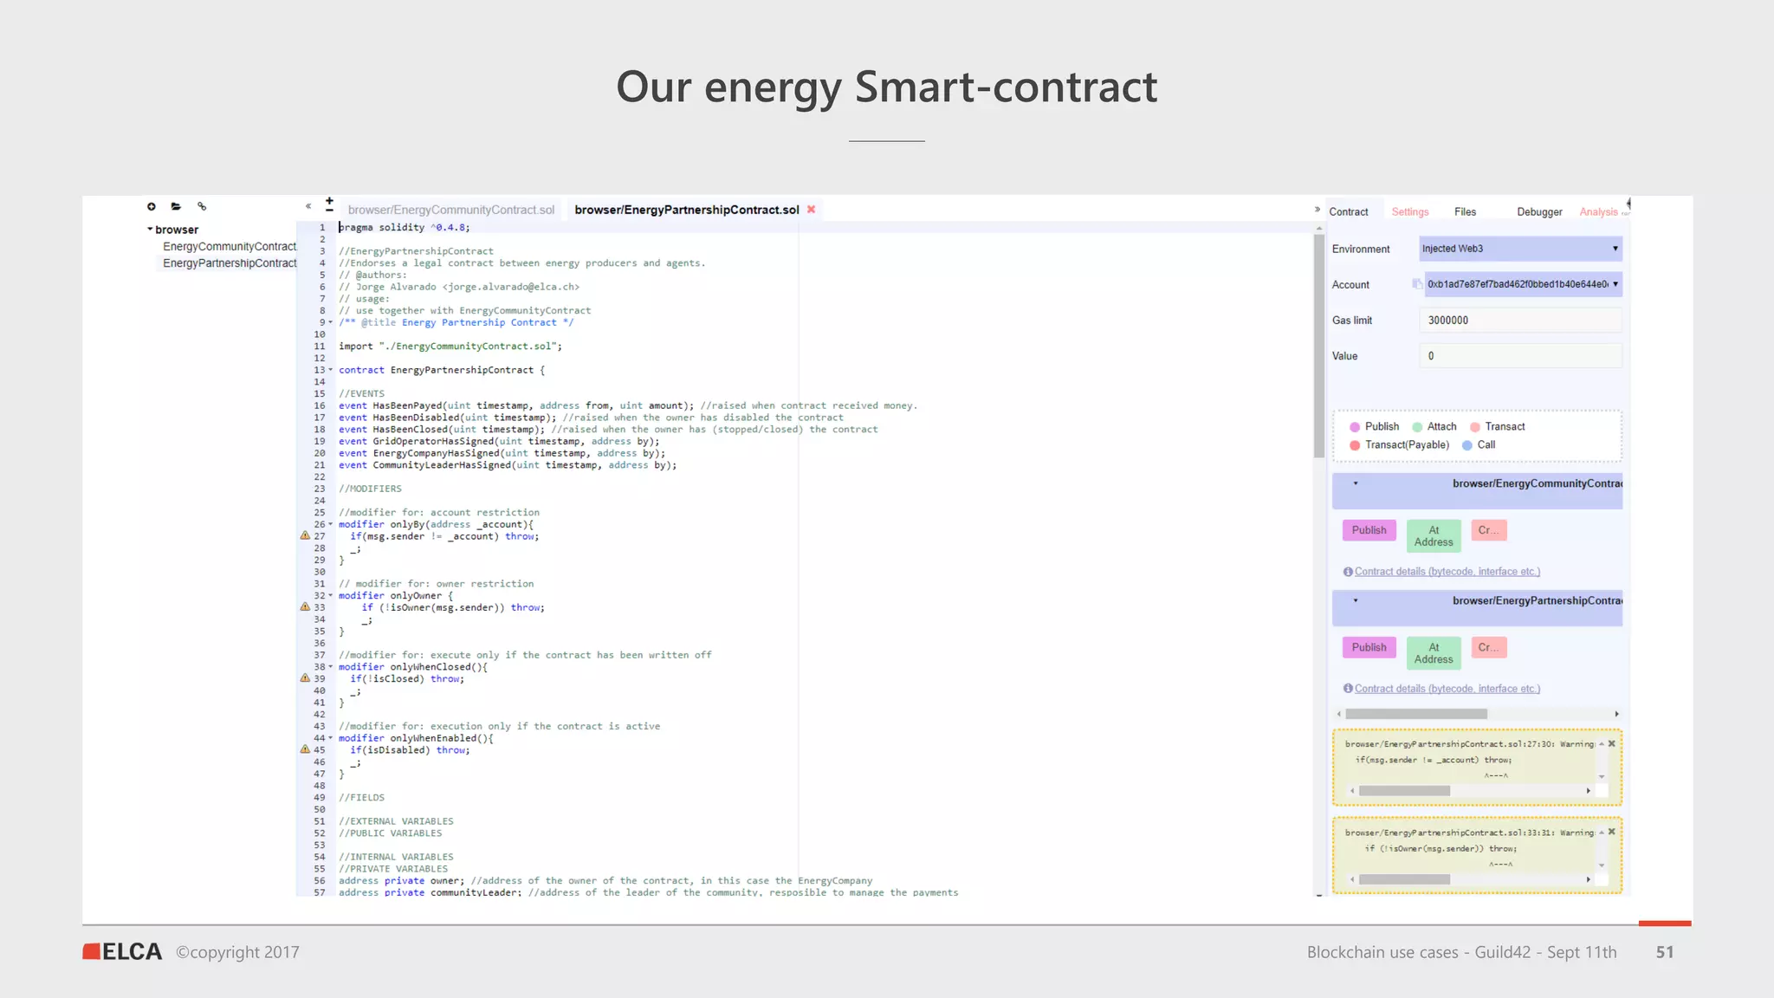Screen dimensions: 1774x998
Task: Click At Address under EnergyCommunityContract
Action: pyautogui.click(x=1434, y=536)
